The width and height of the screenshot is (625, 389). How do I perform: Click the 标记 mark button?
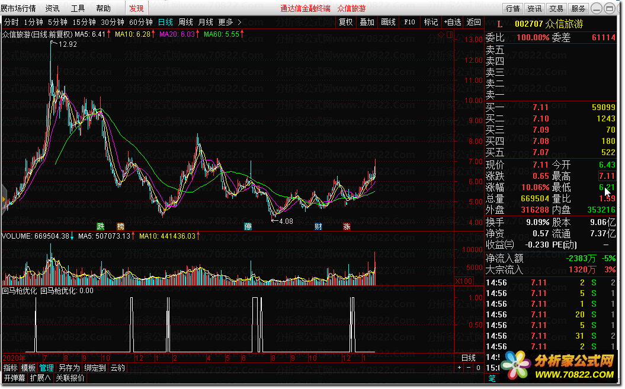(431, 22)
